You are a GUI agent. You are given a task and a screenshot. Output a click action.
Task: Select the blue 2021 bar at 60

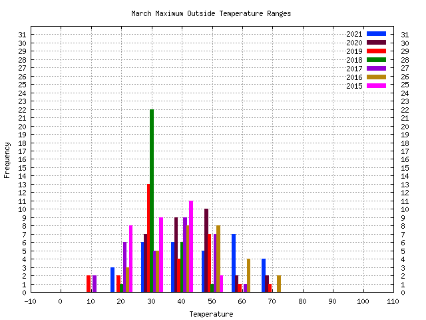pyautogui.click(x=234, y=263)
